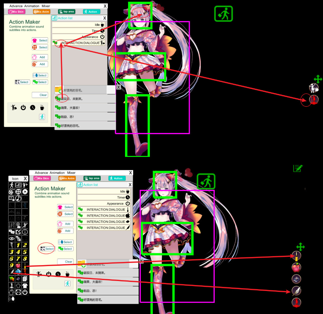Tap the white feather circle shortcut
The width and height of the screenshot is (323, 314).
296,291
